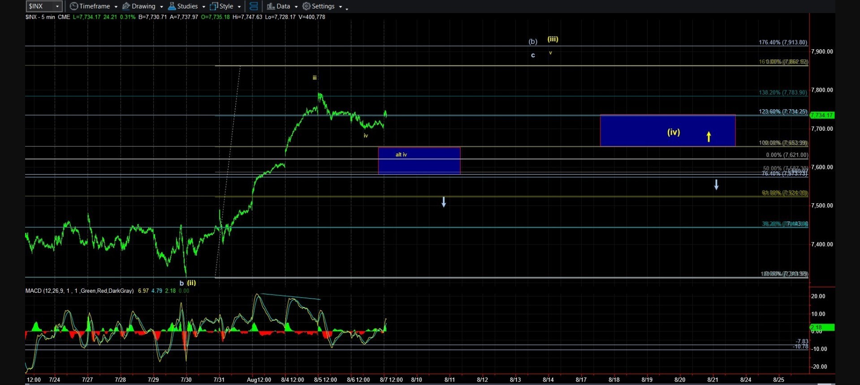
Task: Expand the Drawing dropdown arrow
Action: point(161,7)
